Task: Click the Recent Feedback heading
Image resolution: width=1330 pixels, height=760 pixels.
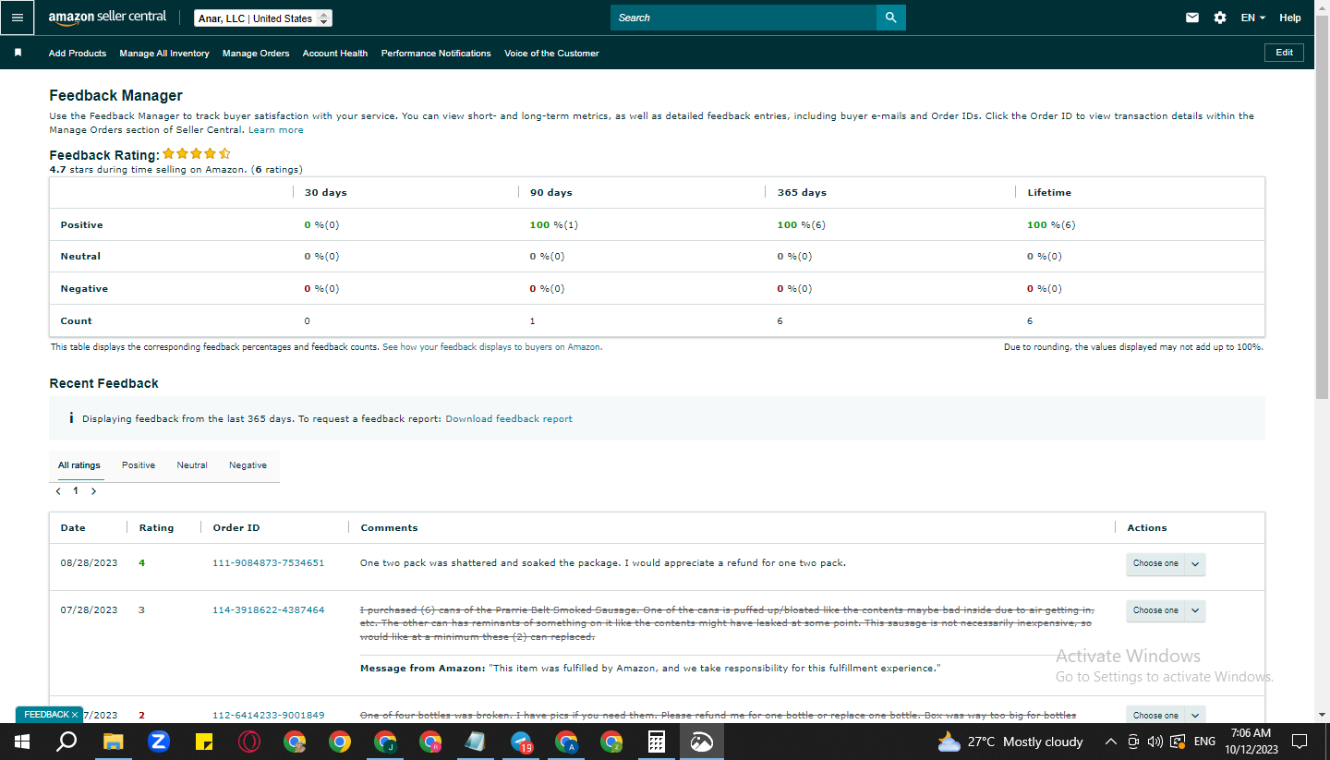Action: point(103,383)
